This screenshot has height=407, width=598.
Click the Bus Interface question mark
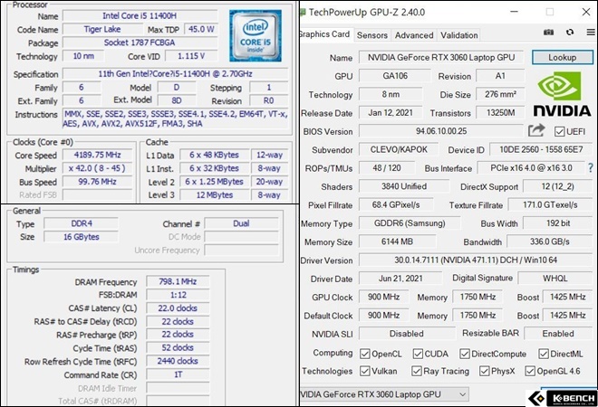(x=591, y=168)
